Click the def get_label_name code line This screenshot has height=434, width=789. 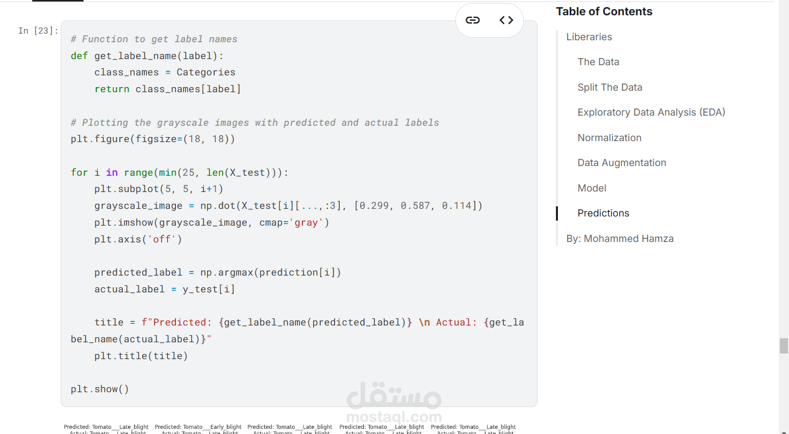tap(147, 56)
